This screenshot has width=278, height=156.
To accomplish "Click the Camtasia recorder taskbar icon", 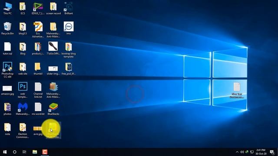I will 45,152.
